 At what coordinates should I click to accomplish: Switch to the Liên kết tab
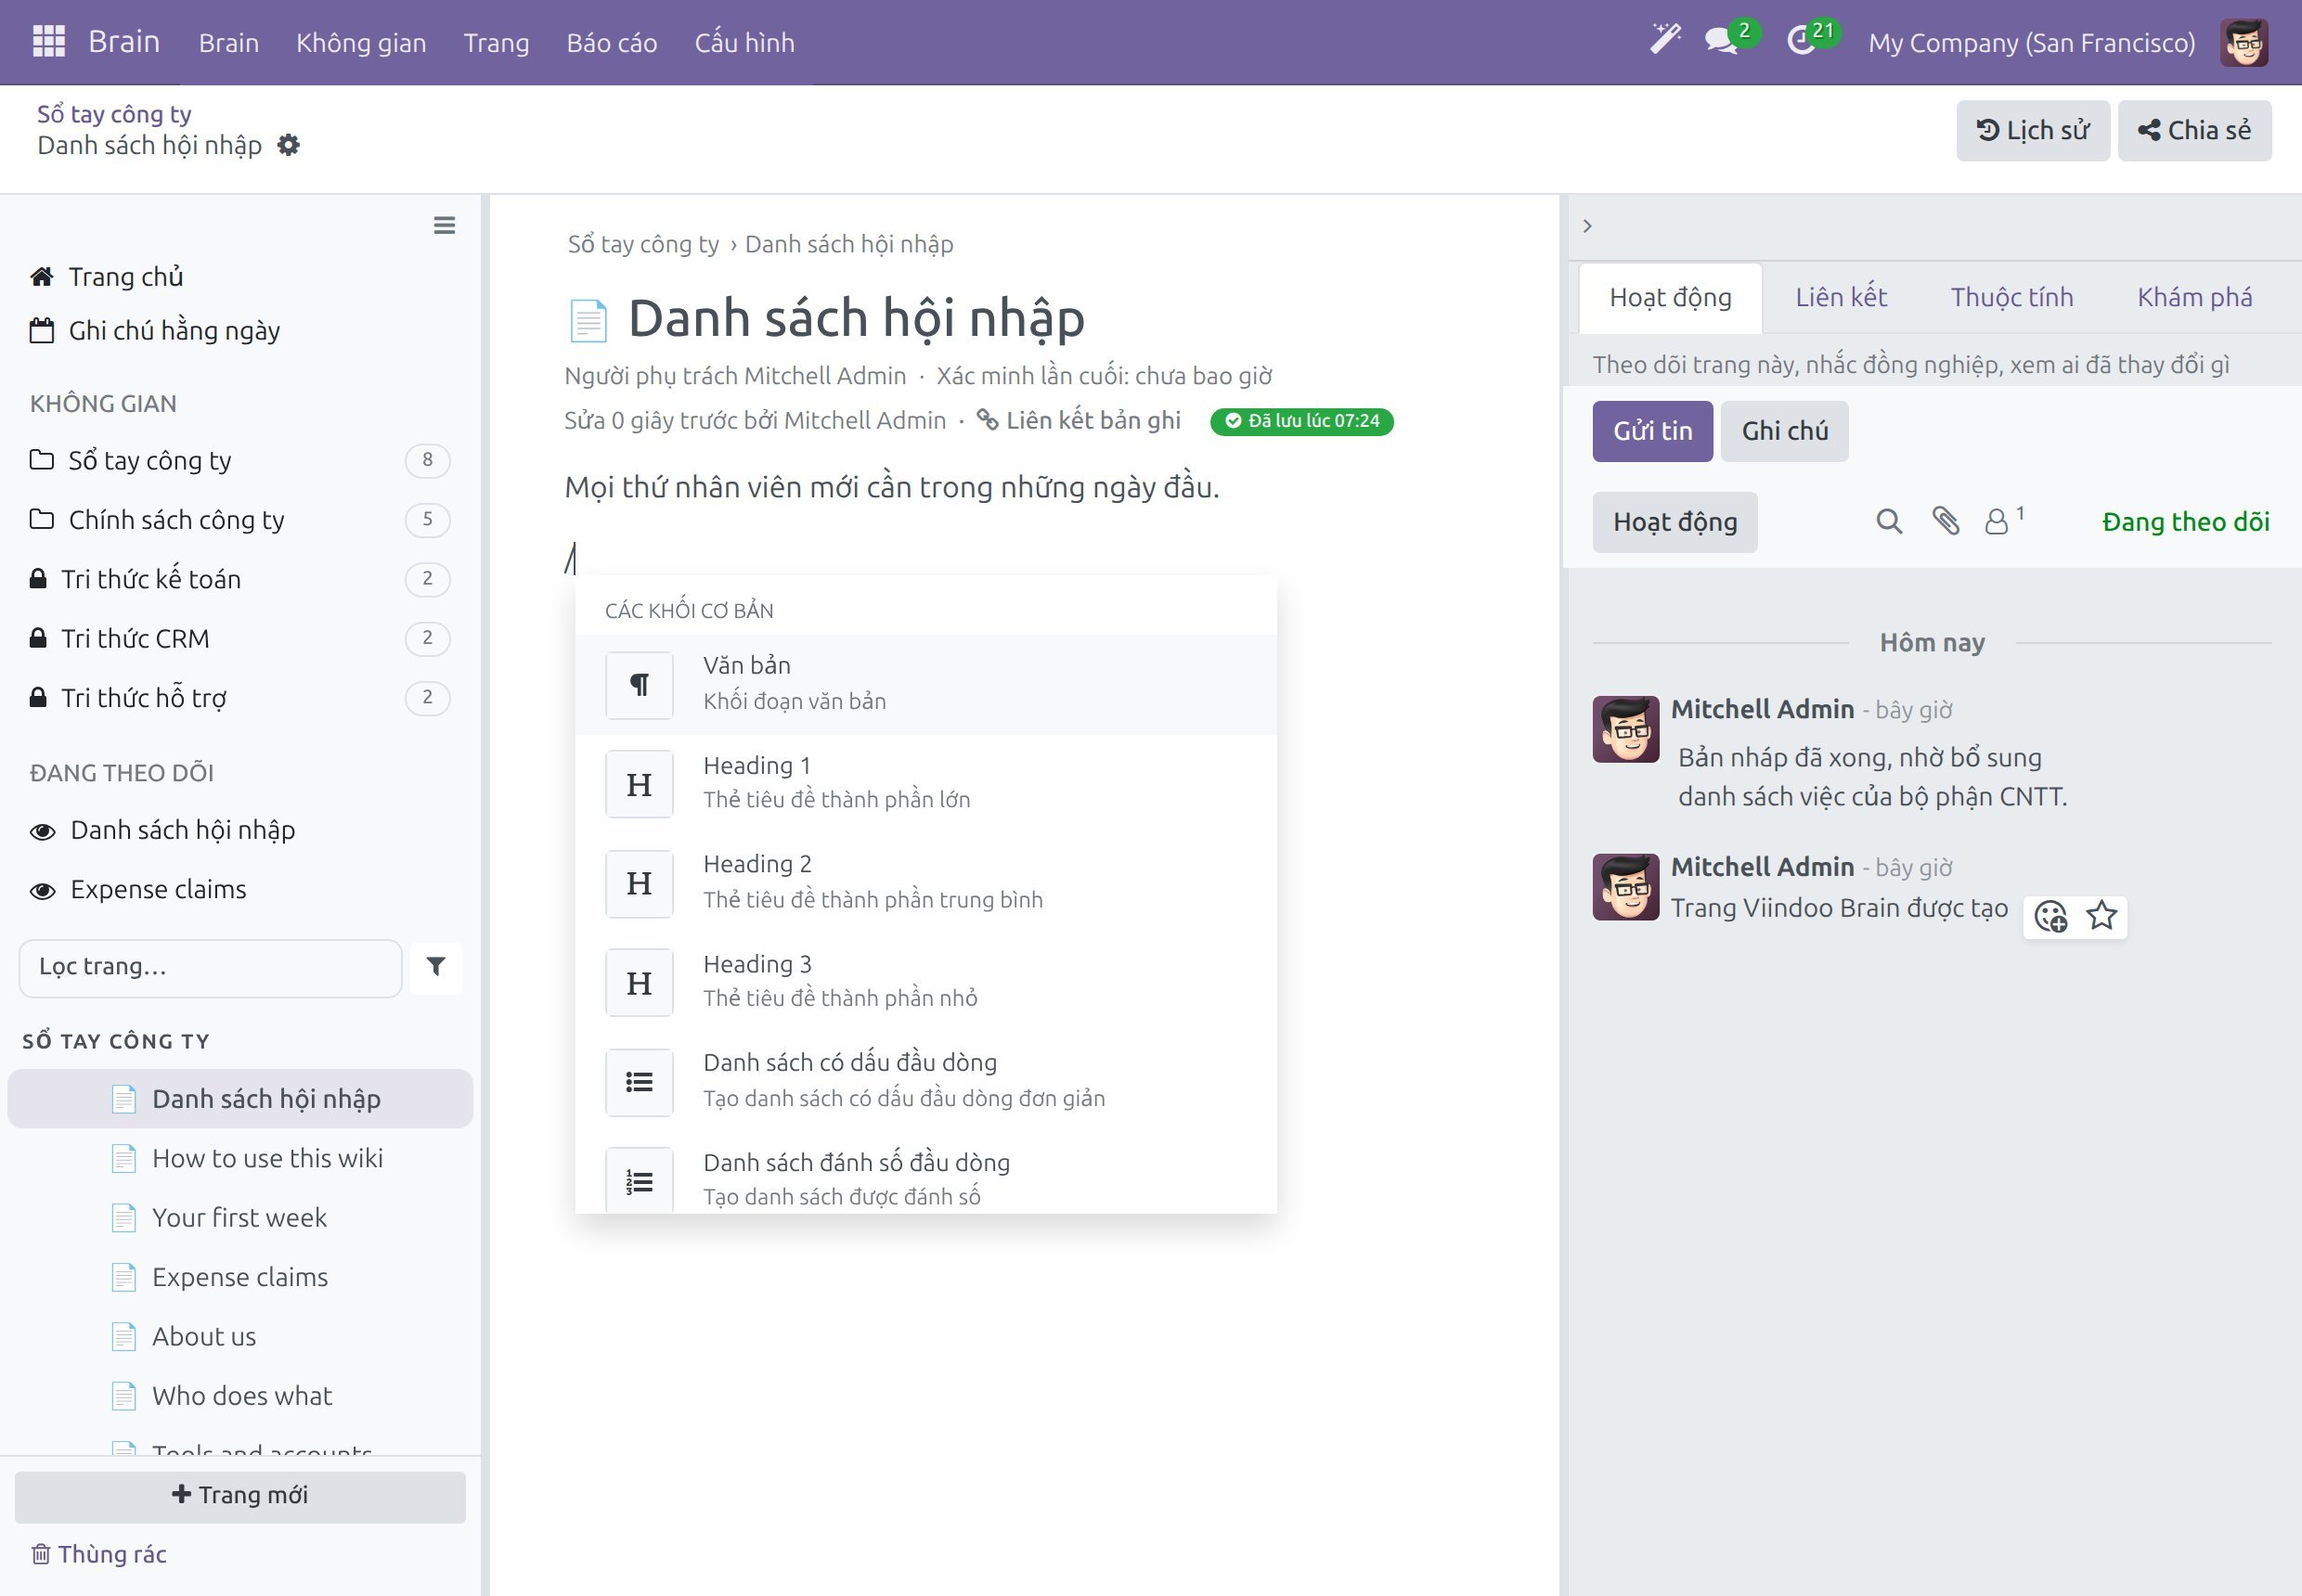point(1840,297)
